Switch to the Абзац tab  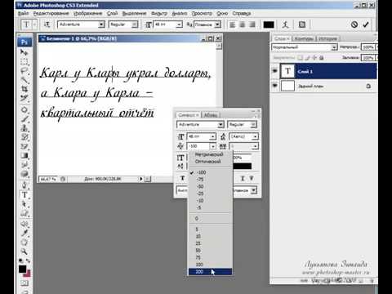click(x=211, y=115)
